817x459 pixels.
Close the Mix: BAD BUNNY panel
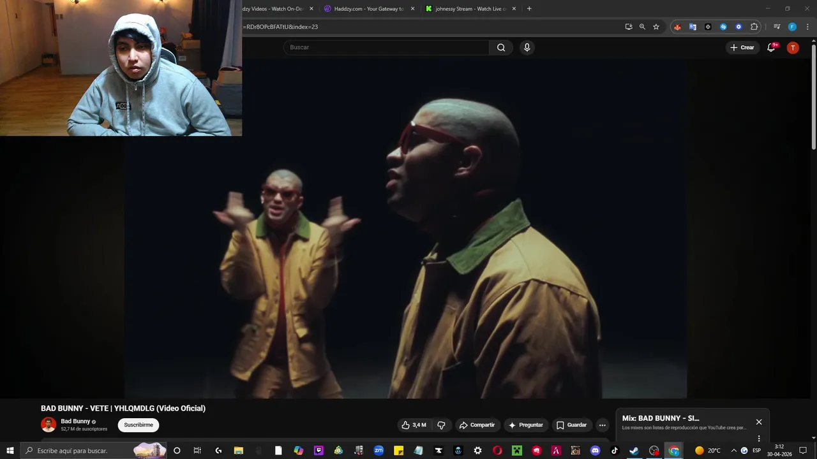pyautogui.click(x=759, y=422)
